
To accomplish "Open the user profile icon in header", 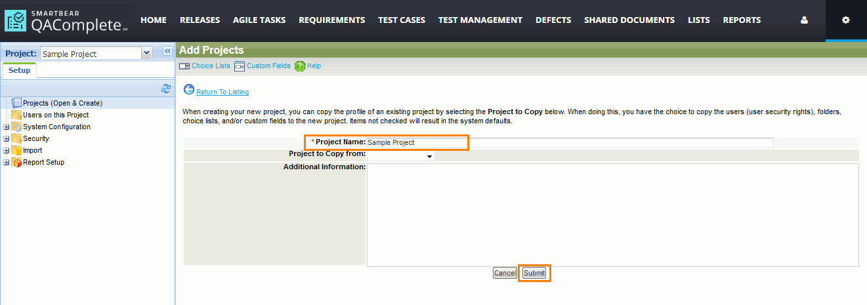I will tap(804, 20).
